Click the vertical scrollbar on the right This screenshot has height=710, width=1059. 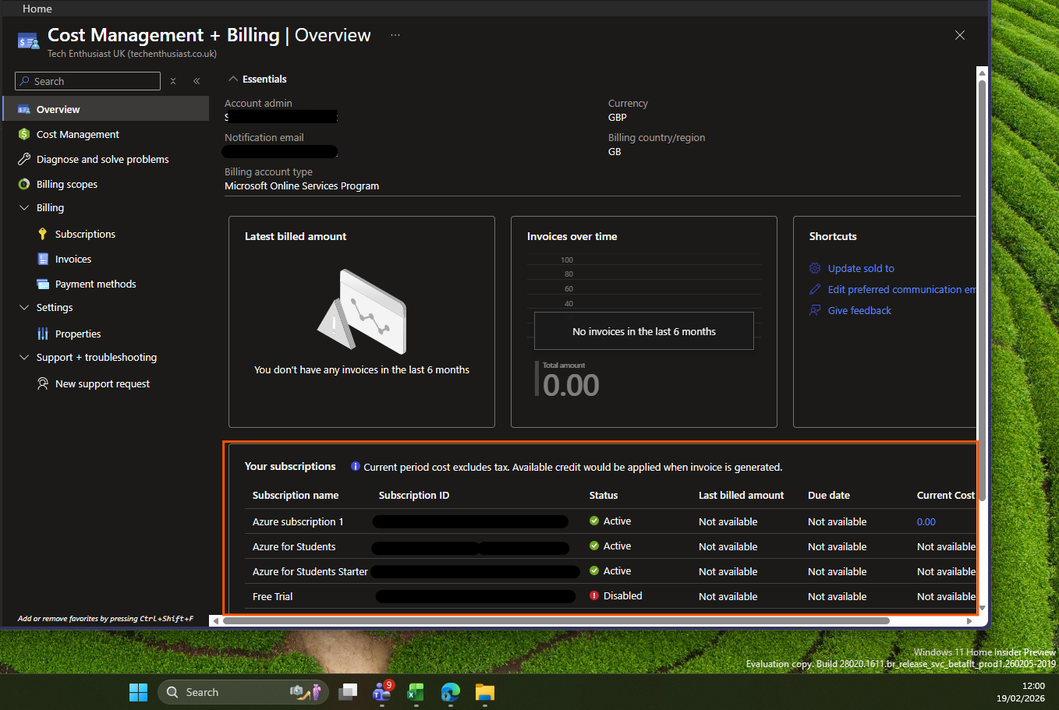(x=983, y=289)
